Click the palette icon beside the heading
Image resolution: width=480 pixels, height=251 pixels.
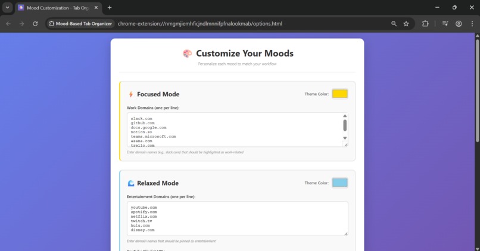188,54
